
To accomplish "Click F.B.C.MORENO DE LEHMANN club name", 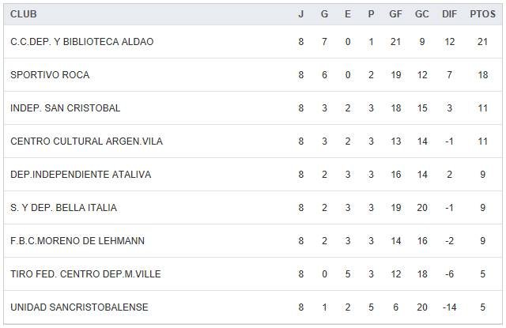I will [77, 241].
